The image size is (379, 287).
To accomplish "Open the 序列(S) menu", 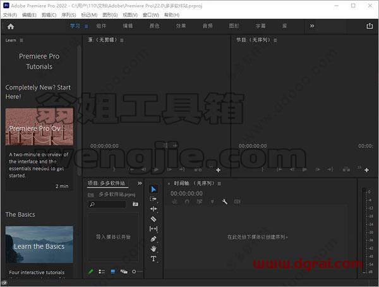I will coord(69,15).
